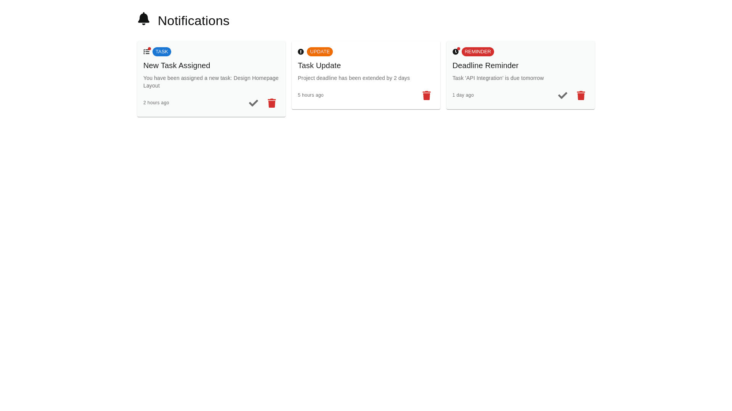Viewport: 732px width, 411px height.
Task: Mark Deadline Reminder as read
Action: (x=562, y=96)
